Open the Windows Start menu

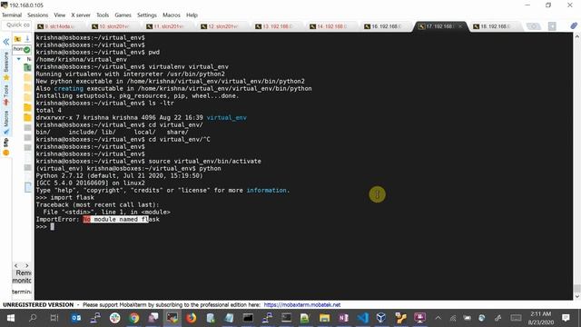(11, 318)
